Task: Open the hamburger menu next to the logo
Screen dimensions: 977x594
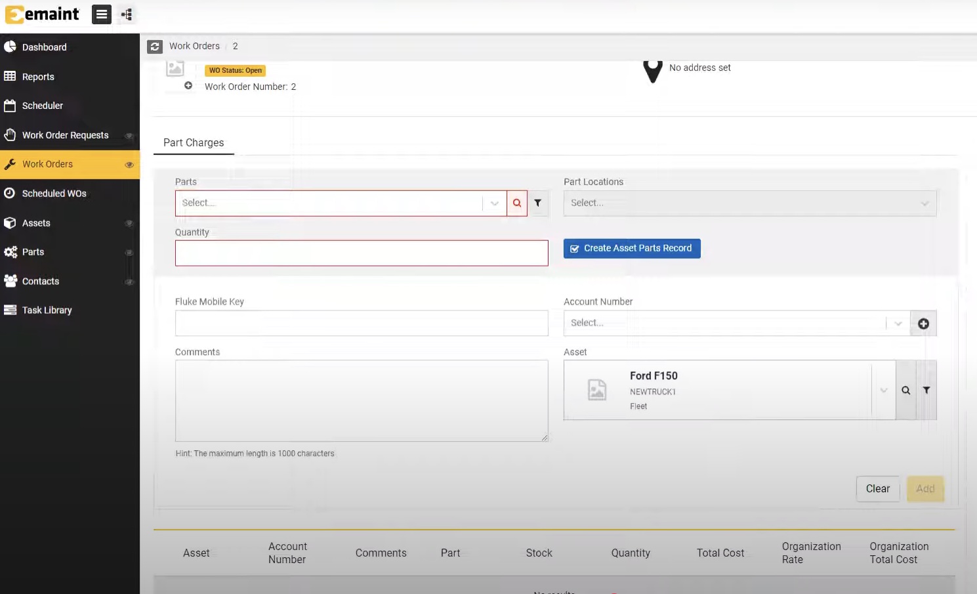Action: click(101, 14)
